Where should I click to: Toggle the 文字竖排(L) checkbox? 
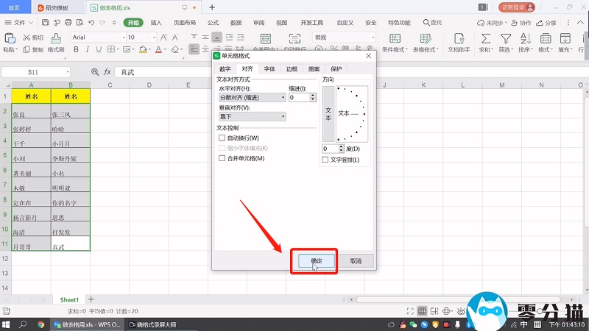coord(325,160)
